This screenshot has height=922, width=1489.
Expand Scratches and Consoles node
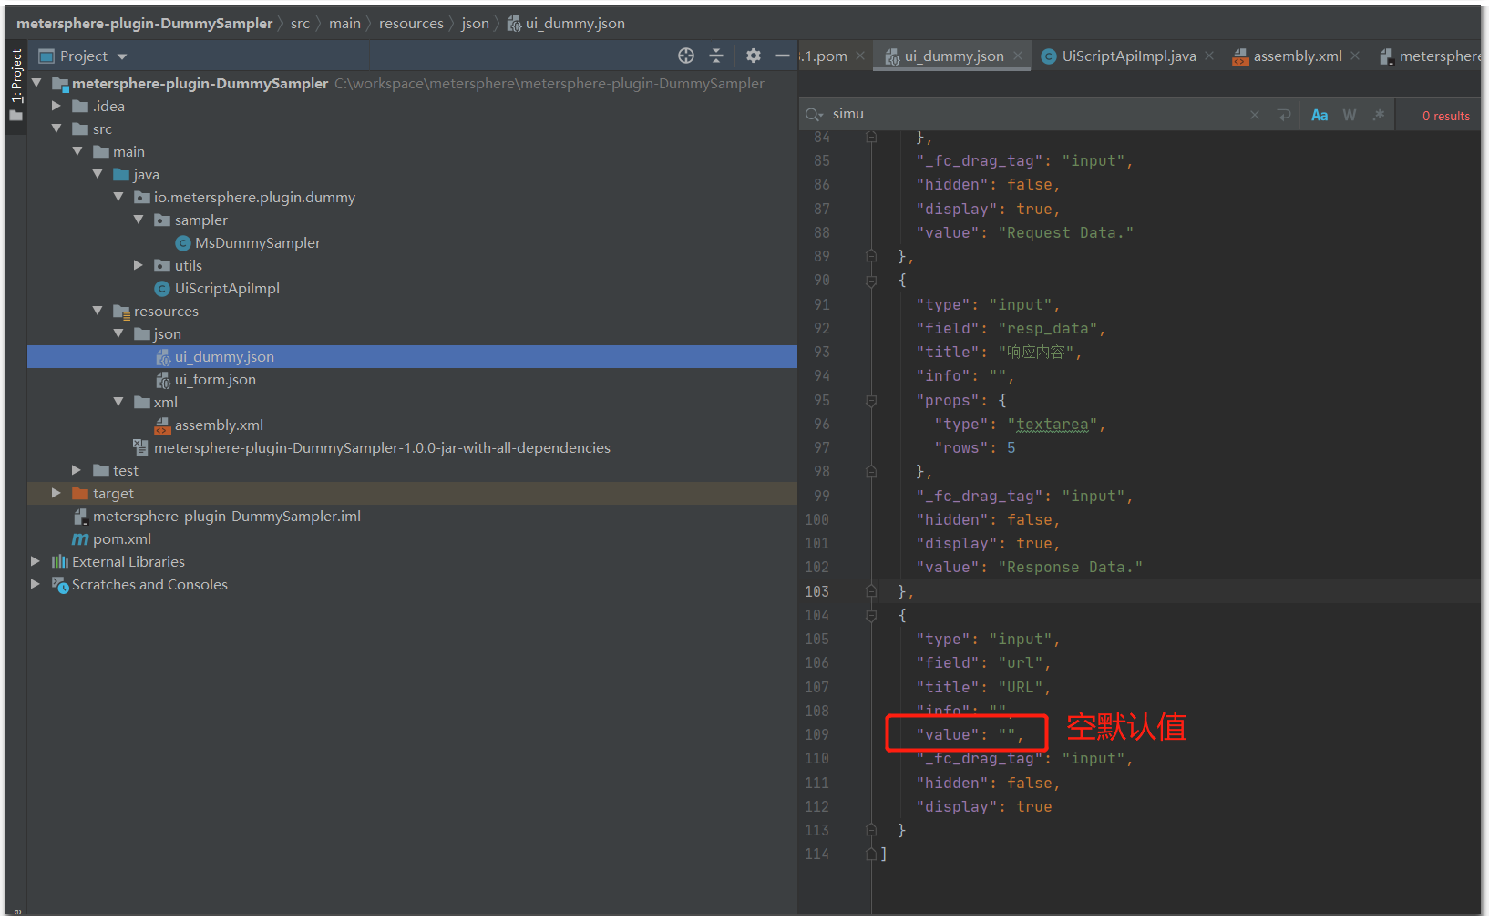pos(36,584)
